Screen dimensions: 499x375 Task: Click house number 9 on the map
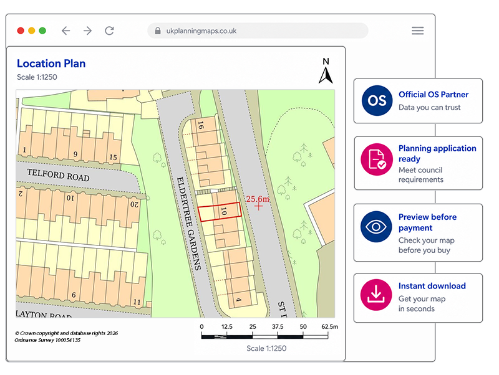(x=75, y=154)
